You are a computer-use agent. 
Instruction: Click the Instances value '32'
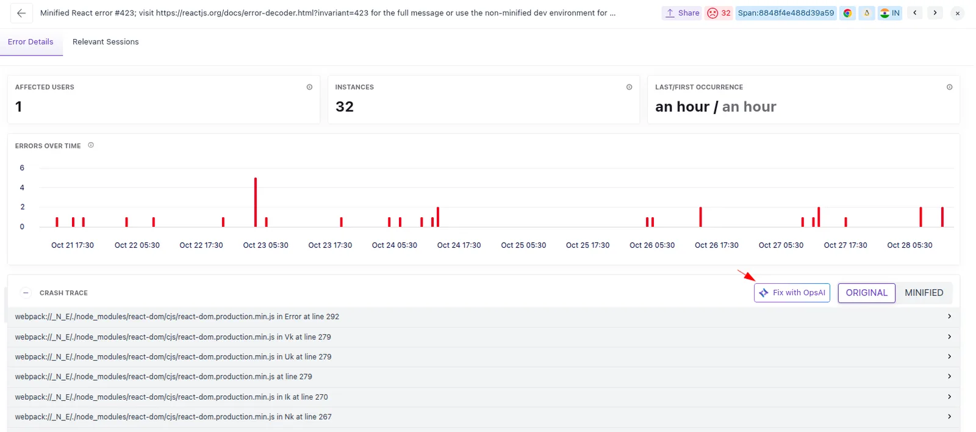[x=345, y=107]
